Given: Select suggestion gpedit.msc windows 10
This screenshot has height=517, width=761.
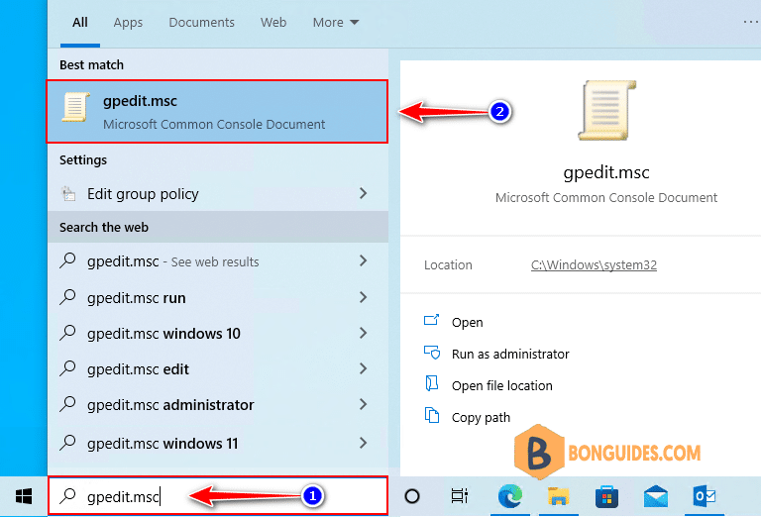Looking at the screenshot, I should click(217, 333).
